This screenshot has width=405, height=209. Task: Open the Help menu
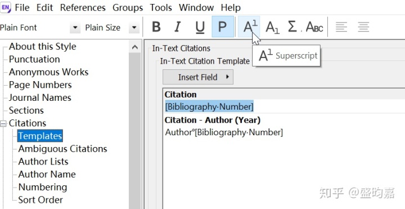click(231, 7)
